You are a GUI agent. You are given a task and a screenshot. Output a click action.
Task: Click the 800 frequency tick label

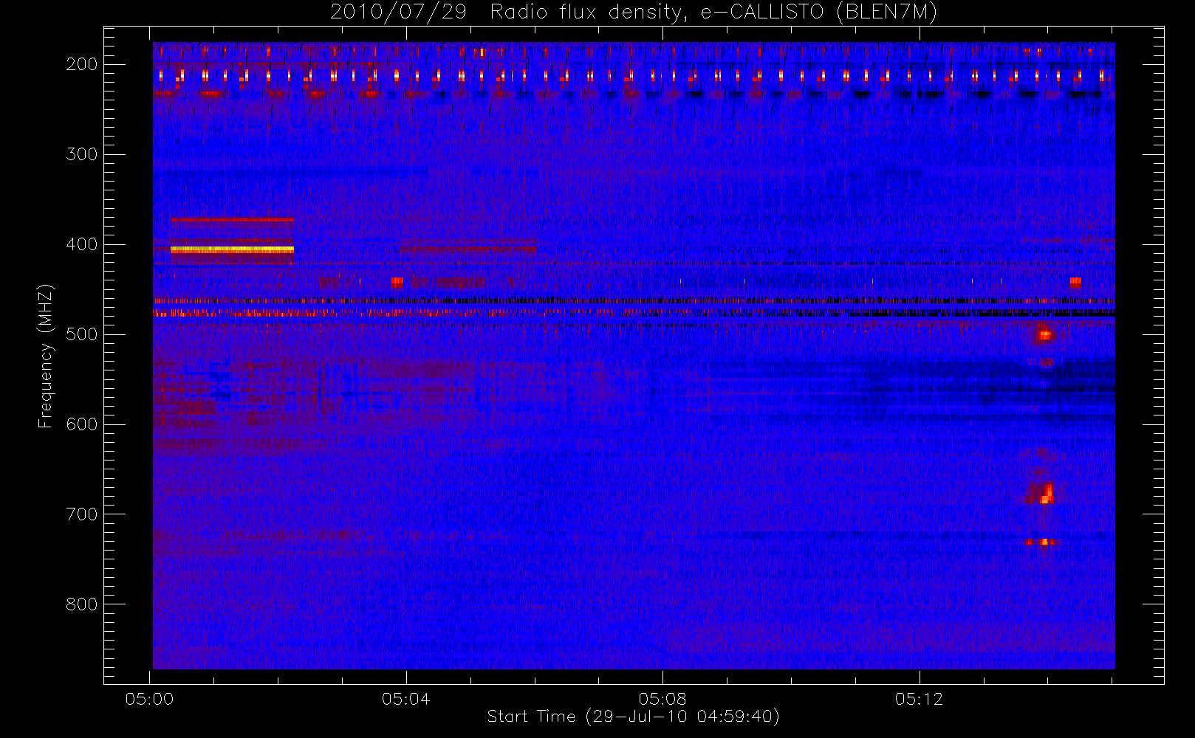click(x=81, y=604)
